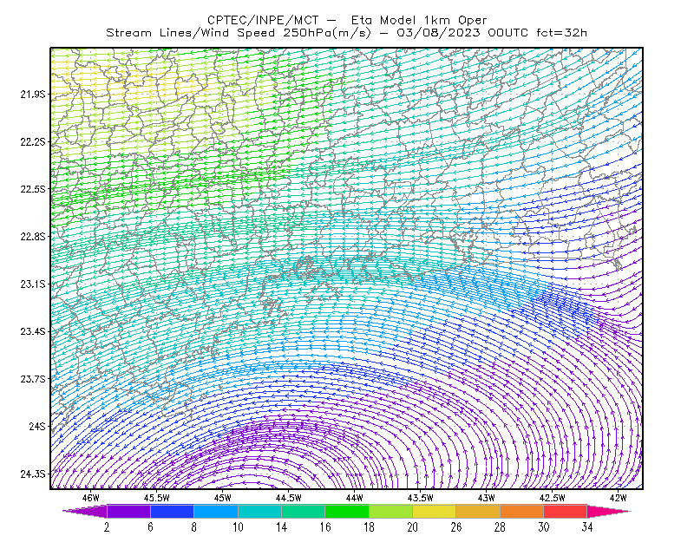Click the orange 28–30 colorbar segment

(522, 511)
